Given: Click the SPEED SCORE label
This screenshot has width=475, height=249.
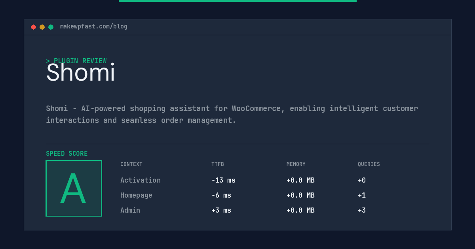Looking at the screenshot, I should (x=67, y=154).
